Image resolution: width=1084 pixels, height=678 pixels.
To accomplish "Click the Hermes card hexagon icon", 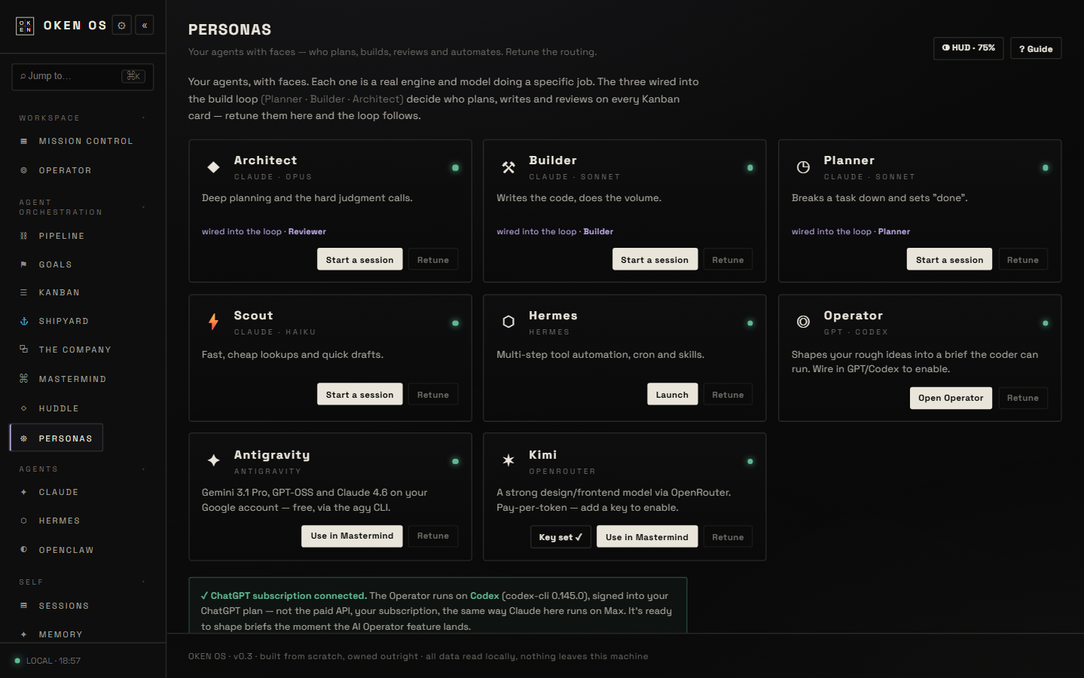I will pyautogui.click(x=509, y=322).
